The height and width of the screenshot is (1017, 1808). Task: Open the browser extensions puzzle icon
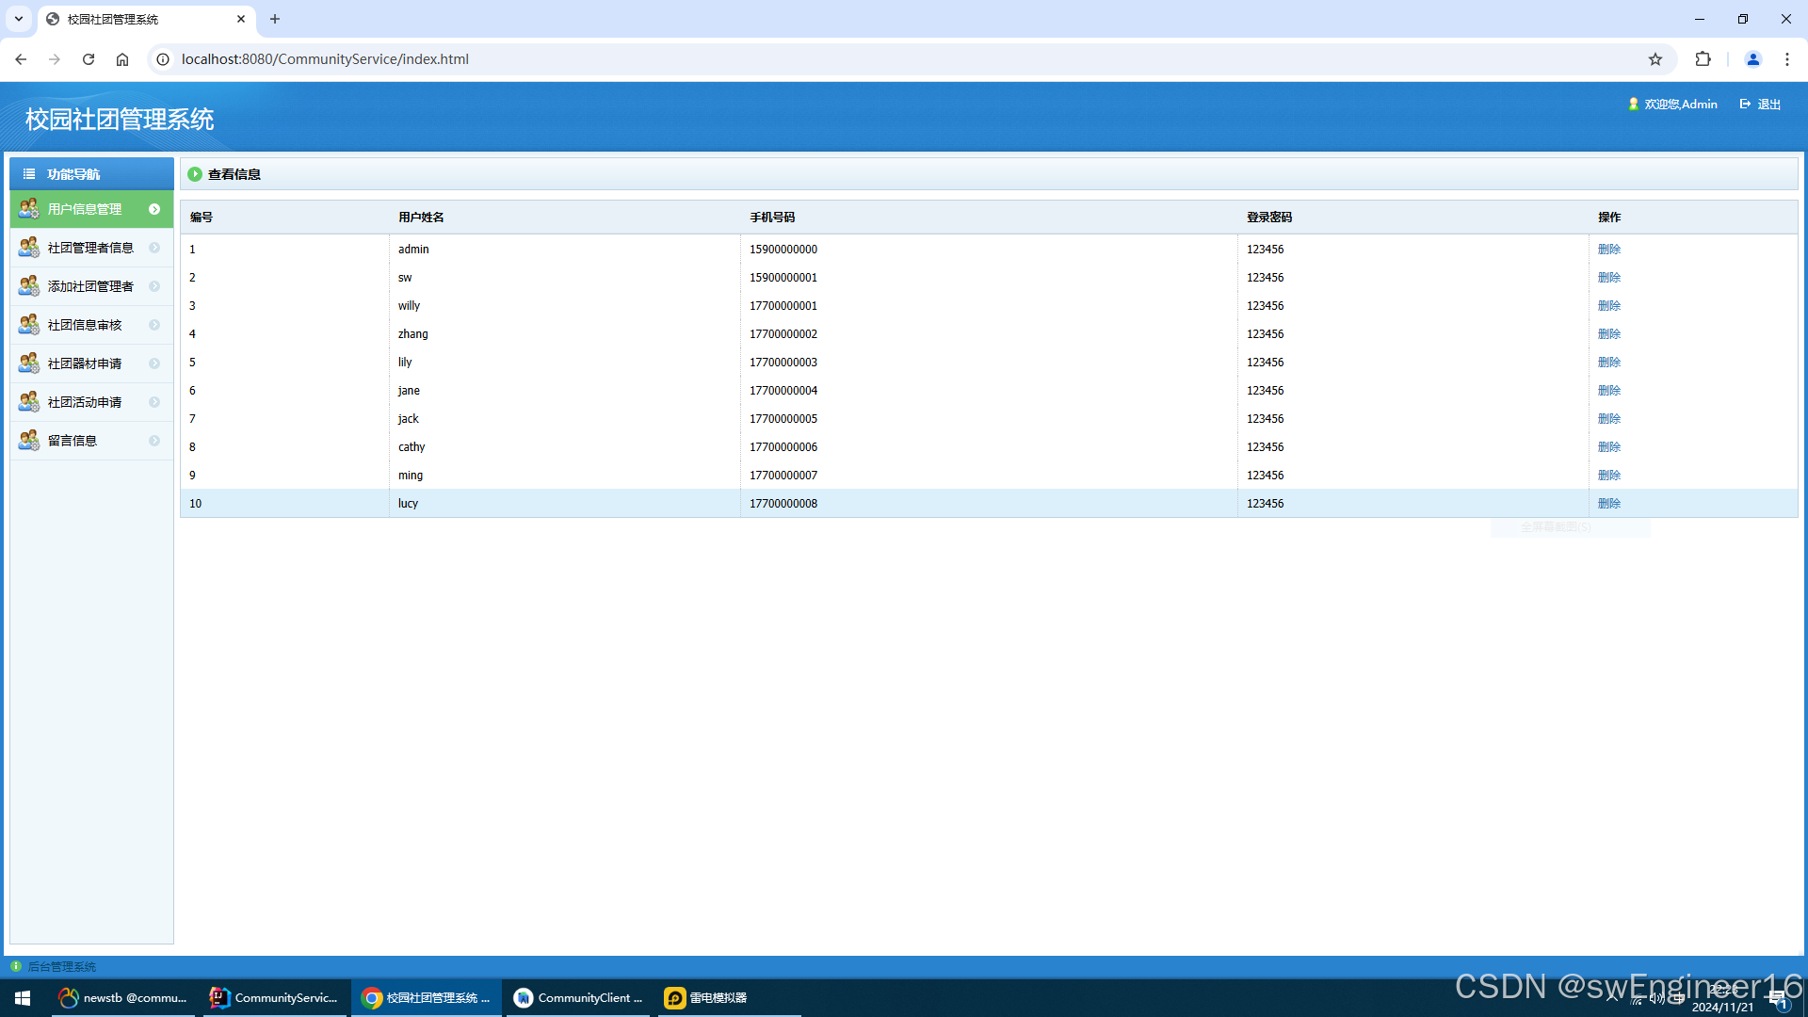[x=1703, y=59]
